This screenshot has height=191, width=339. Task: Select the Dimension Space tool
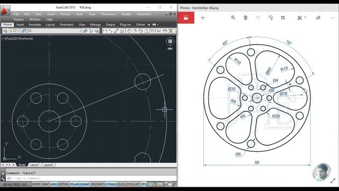point(171,31)
